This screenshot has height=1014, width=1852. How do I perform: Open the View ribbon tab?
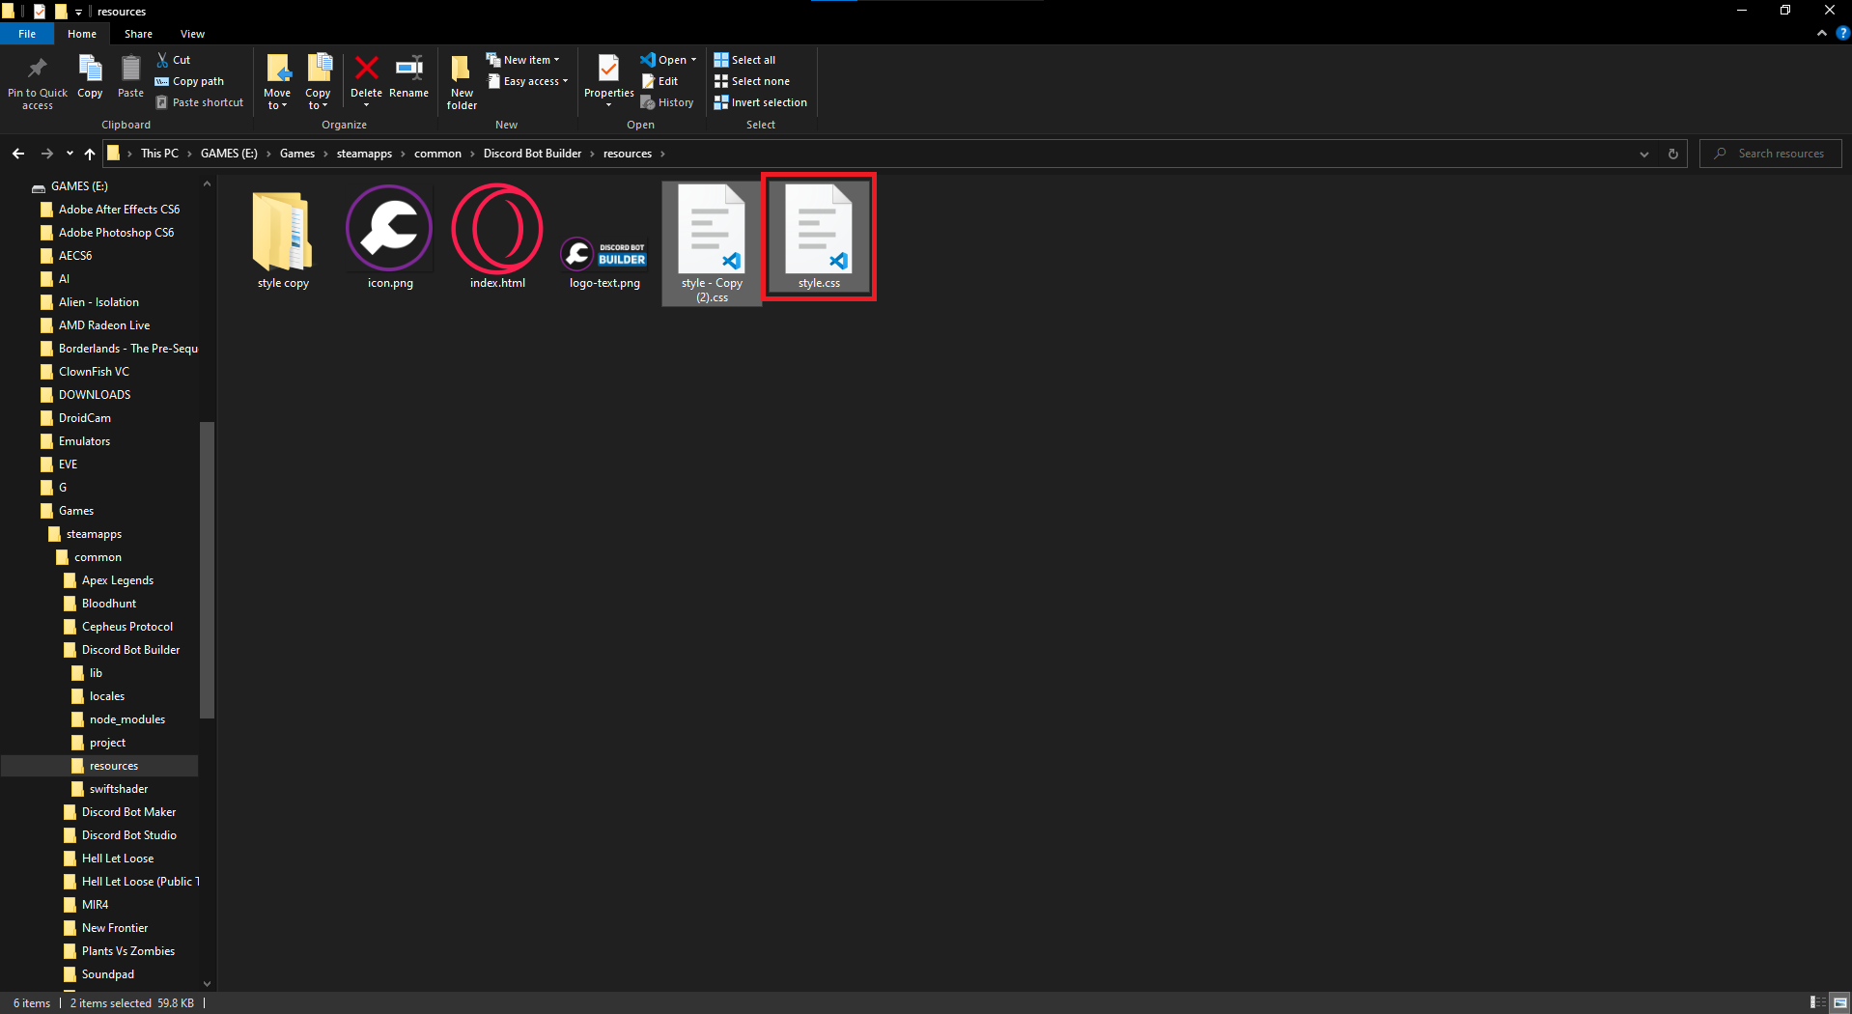point(192,34)
